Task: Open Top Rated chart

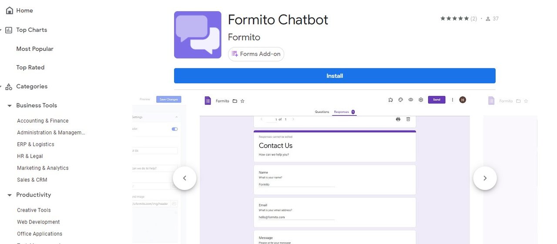Action: click(30, 67)
